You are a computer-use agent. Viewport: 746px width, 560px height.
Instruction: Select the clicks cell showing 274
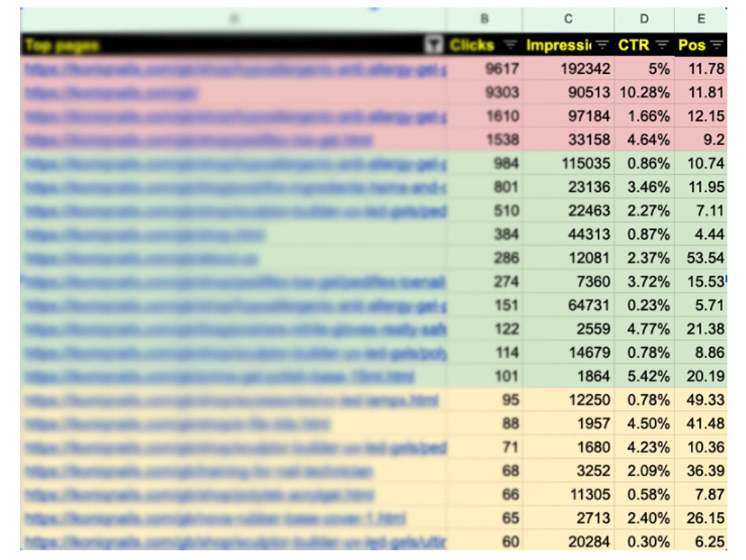click(x=484, y=282)
